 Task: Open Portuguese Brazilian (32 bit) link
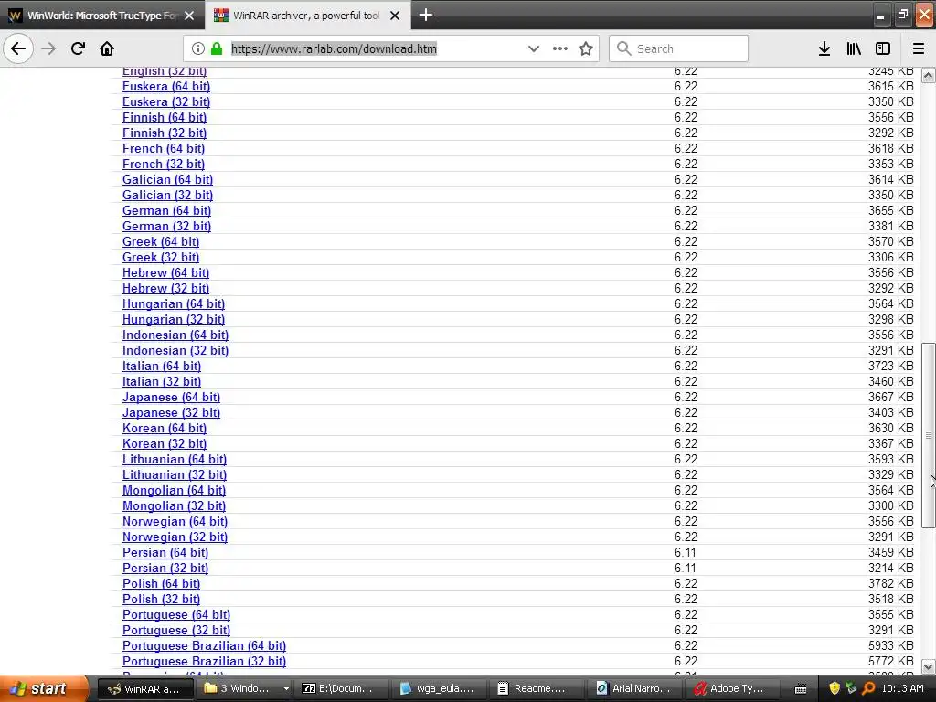(x=204, y=660)
